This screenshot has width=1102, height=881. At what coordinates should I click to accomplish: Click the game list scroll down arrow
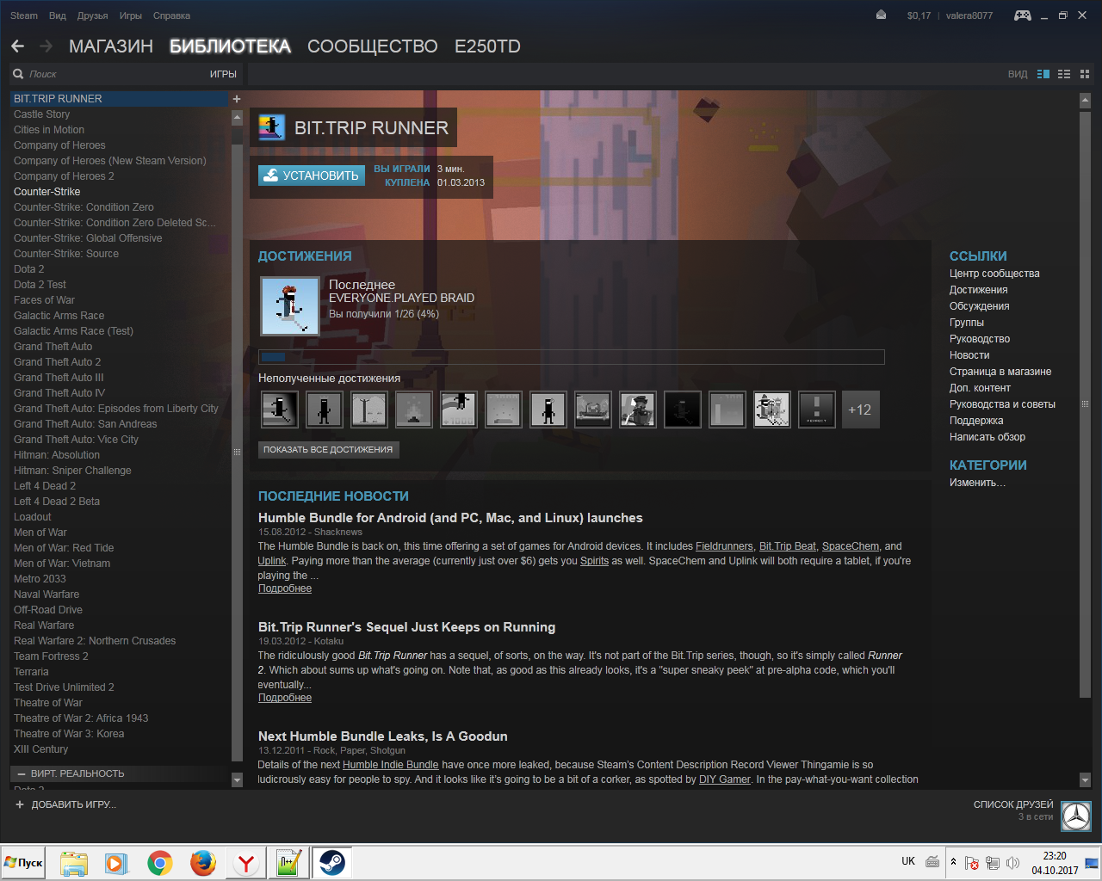point(238,780)
